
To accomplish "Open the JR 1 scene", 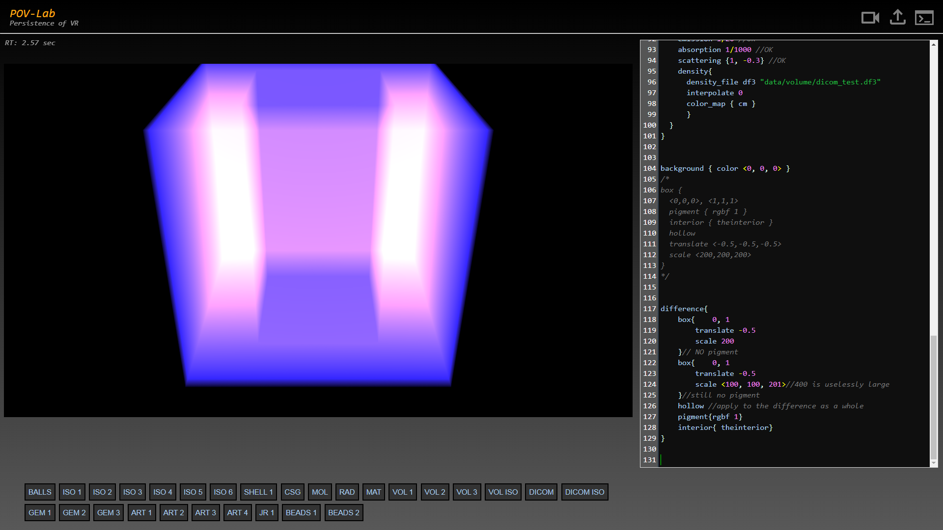I will click(267, 512).
